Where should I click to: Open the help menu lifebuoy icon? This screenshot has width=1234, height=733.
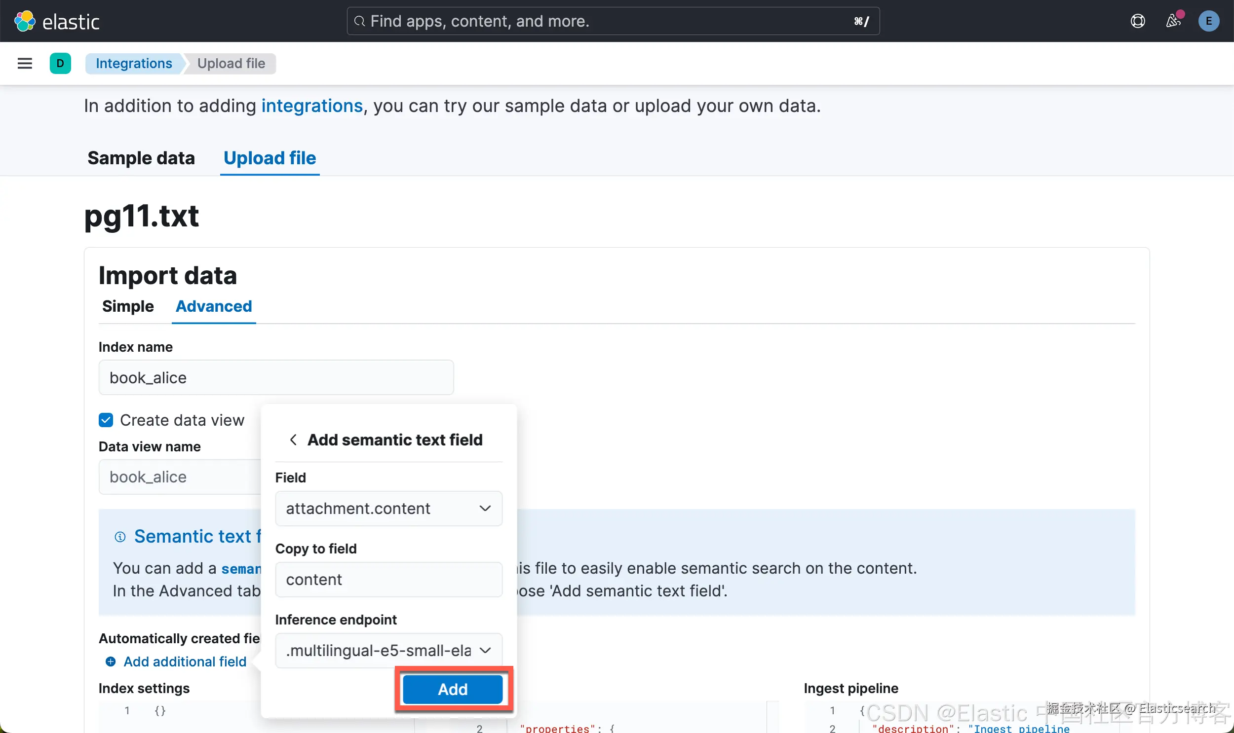click(x=1138, y=21)
